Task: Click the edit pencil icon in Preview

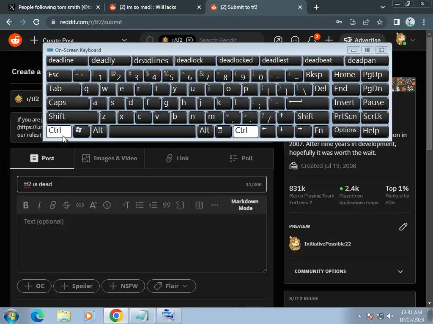Action: [403, 227]
